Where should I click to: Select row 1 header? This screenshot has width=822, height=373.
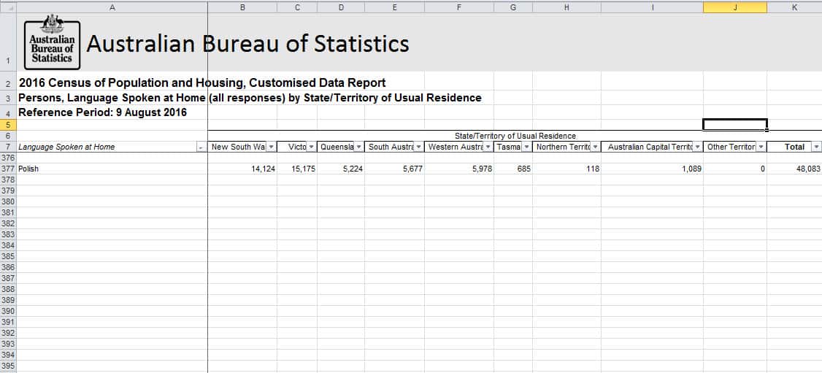8,42
